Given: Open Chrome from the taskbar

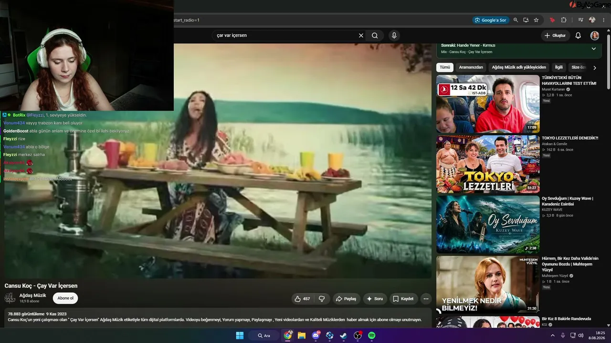Looking at the screenshot, I should click(x=287, y=335).
